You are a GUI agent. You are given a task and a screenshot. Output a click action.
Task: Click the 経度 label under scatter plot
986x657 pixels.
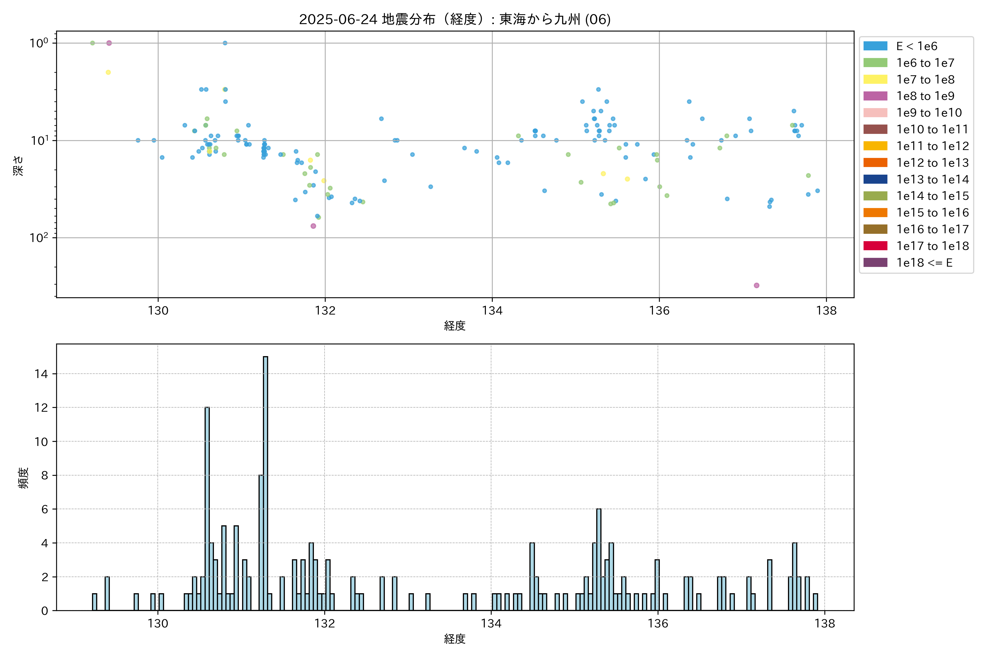point(454,325)
